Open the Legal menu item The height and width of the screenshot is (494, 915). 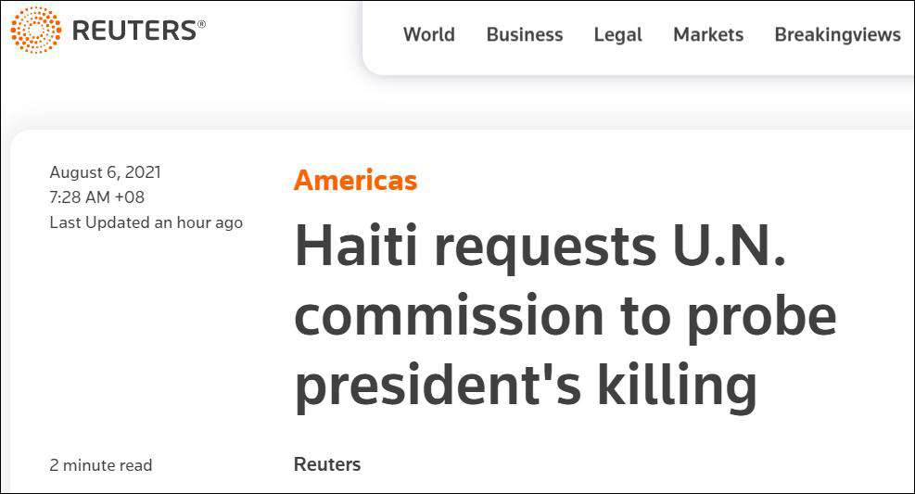click(x=617, y=35)
